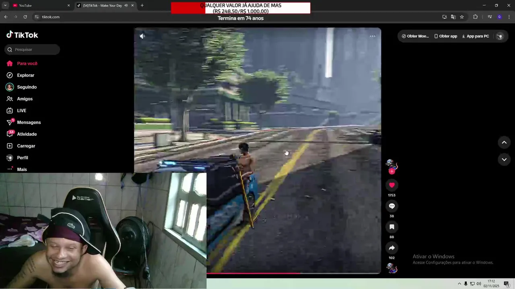Open the tab search dropdown
Screen dimensions: 515x289
pyautogui.click(x=5, y=5)
